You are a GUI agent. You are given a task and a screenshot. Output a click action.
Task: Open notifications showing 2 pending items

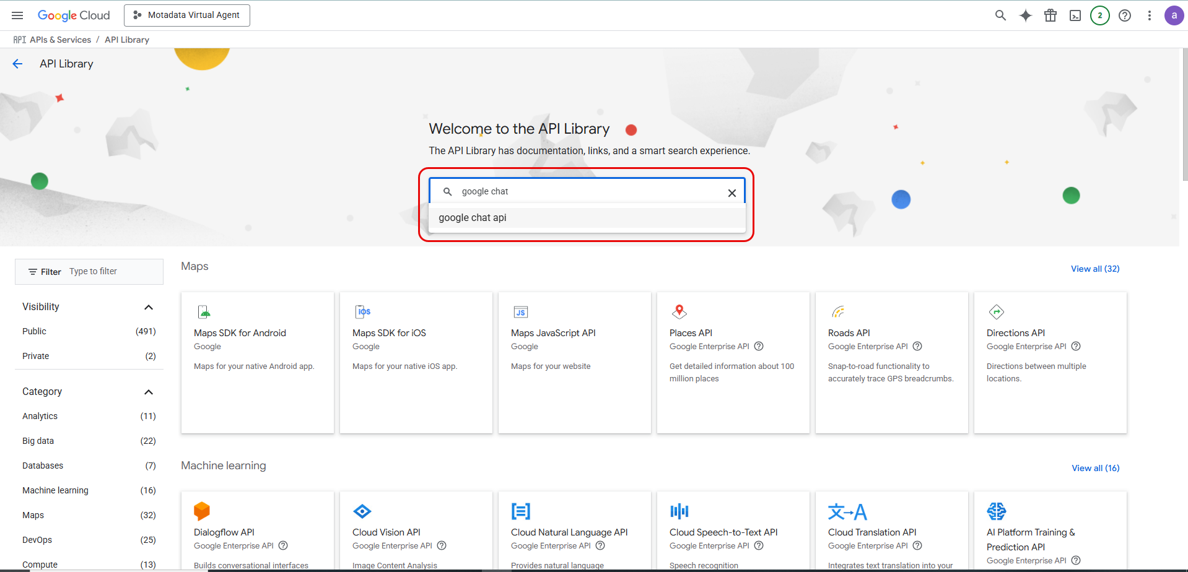point(1100,15)
